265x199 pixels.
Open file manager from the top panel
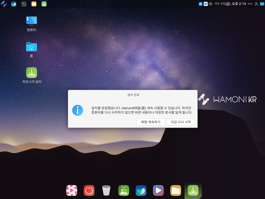34,4
